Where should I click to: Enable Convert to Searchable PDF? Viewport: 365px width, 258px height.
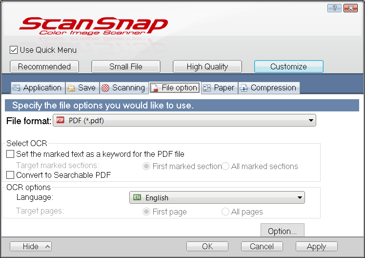coord(10,175)
